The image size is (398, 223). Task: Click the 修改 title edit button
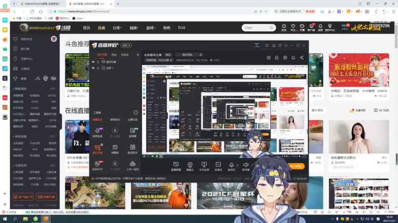tap(168, 55)
